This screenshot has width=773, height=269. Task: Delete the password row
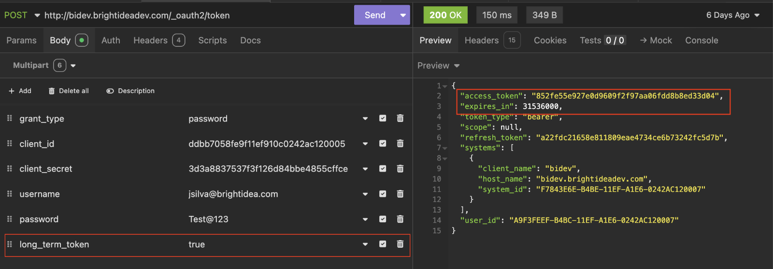(x=400, y=219)
